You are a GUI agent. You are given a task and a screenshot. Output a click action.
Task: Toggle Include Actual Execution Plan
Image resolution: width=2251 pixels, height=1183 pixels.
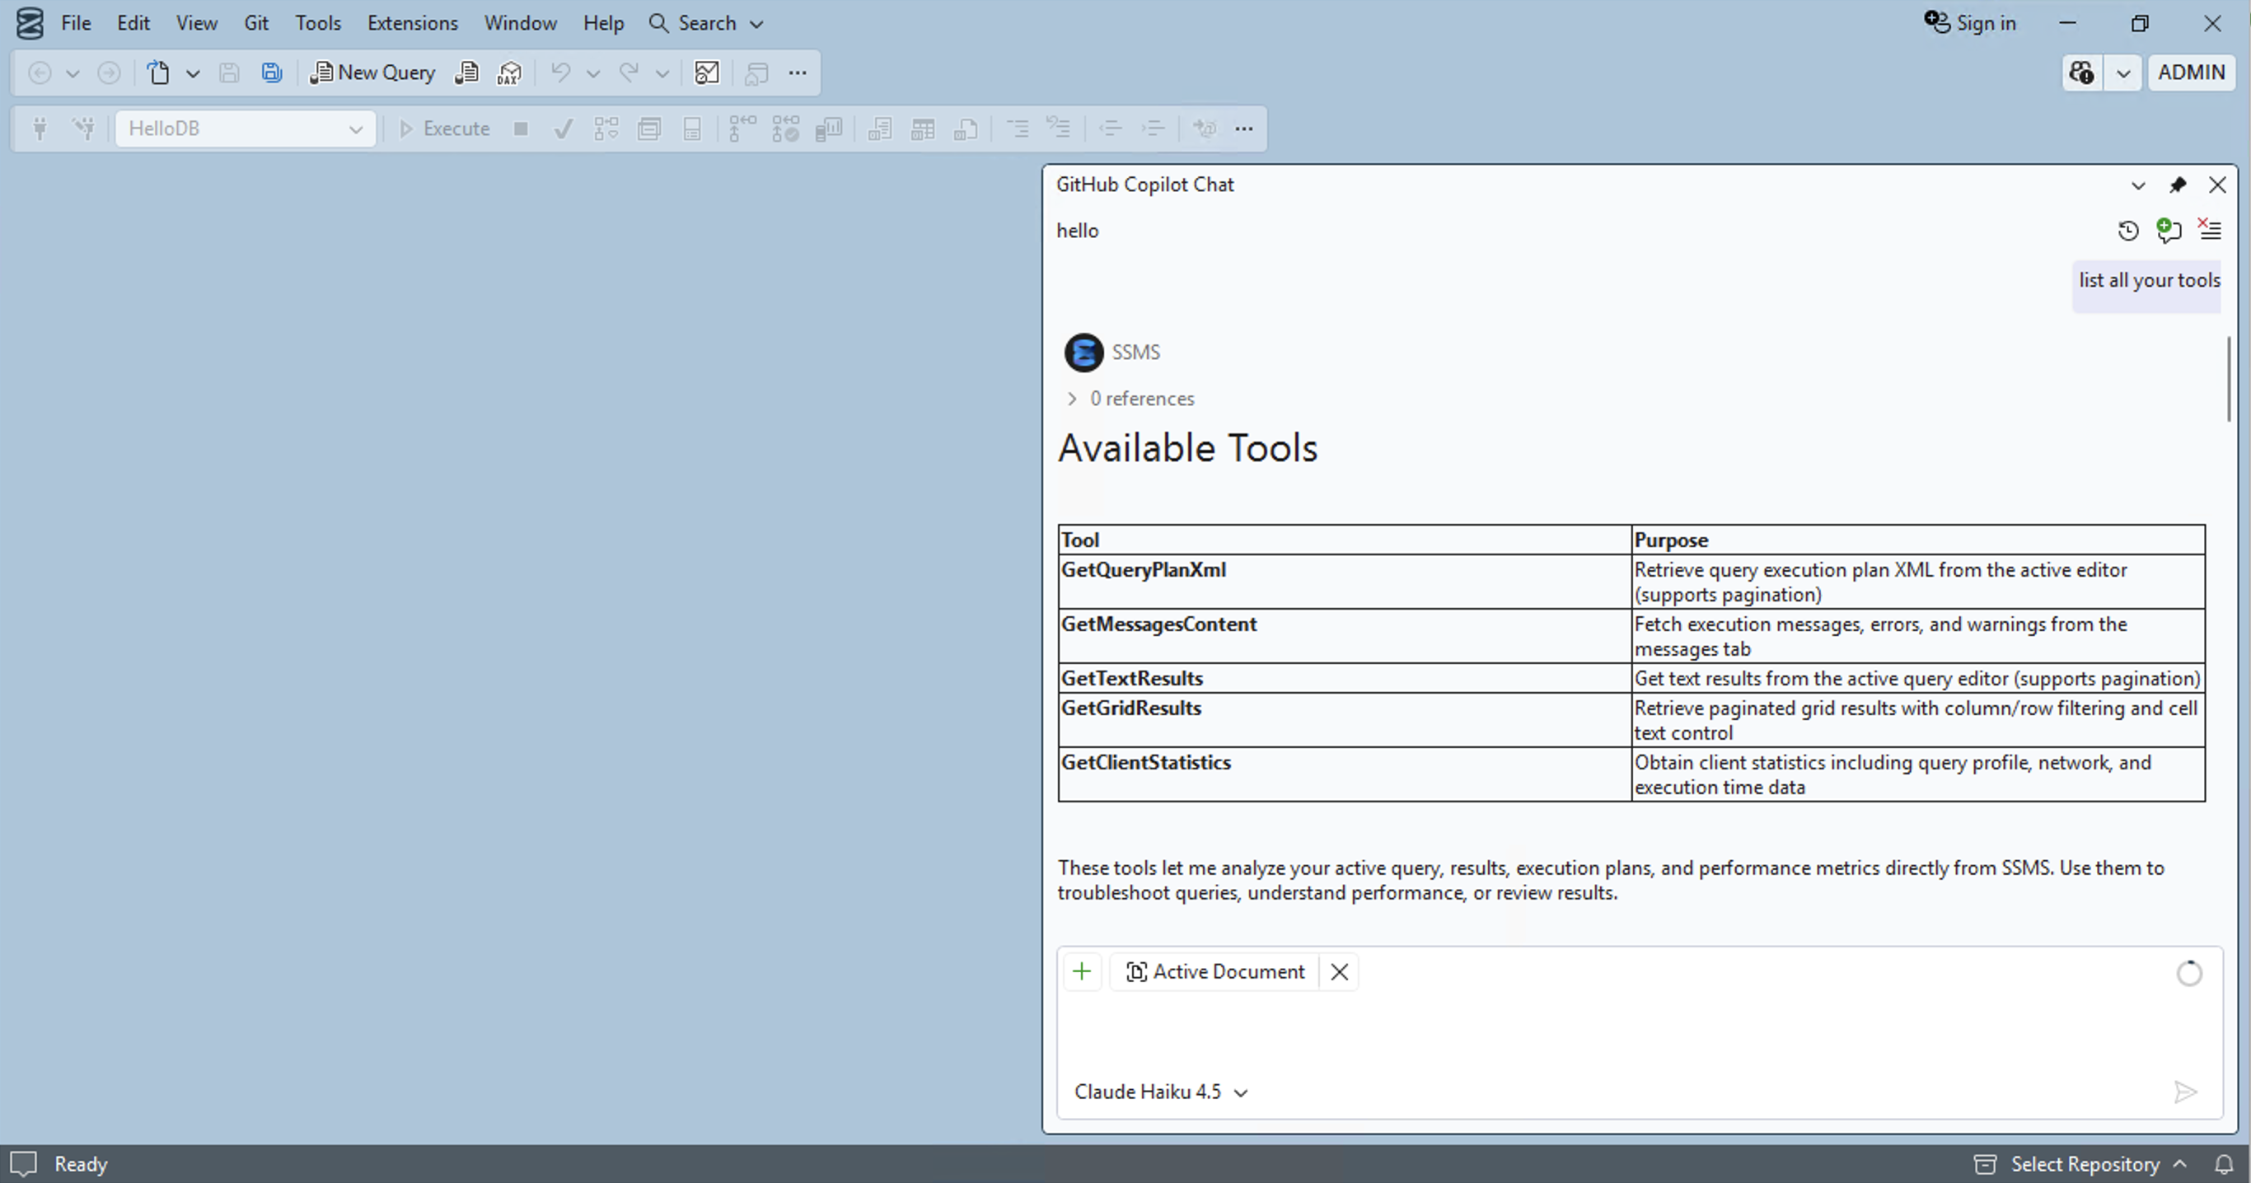pos(742,129)
